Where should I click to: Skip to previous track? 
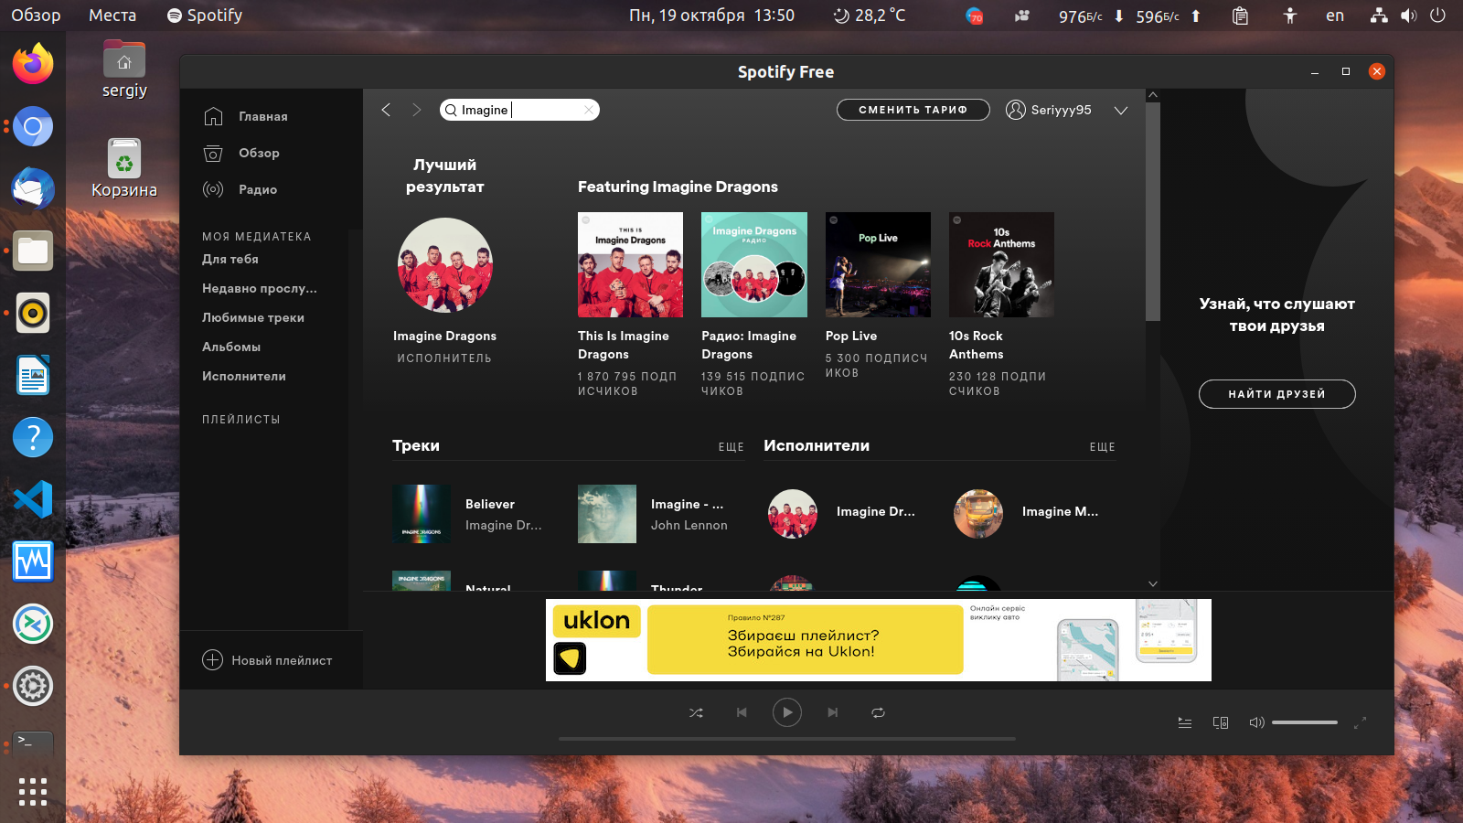[742, 712]
